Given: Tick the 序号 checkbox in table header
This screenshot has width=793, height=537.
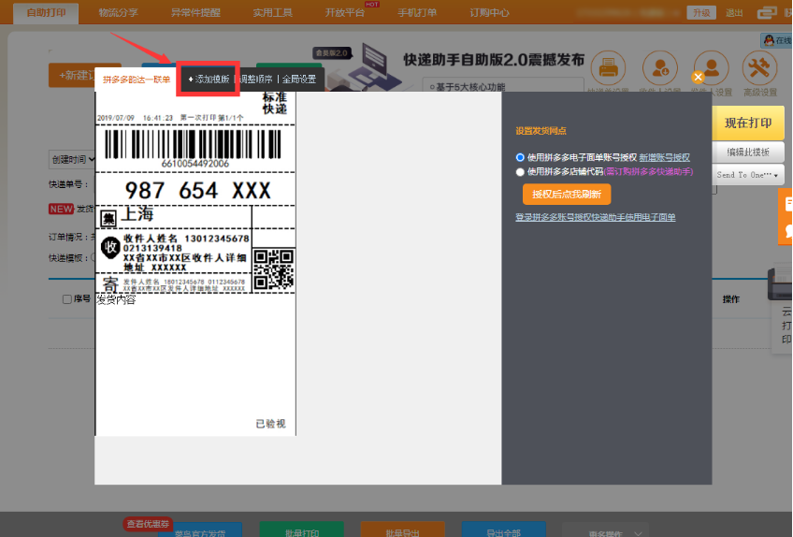Looking at the screenshot, I should (66, 299).
